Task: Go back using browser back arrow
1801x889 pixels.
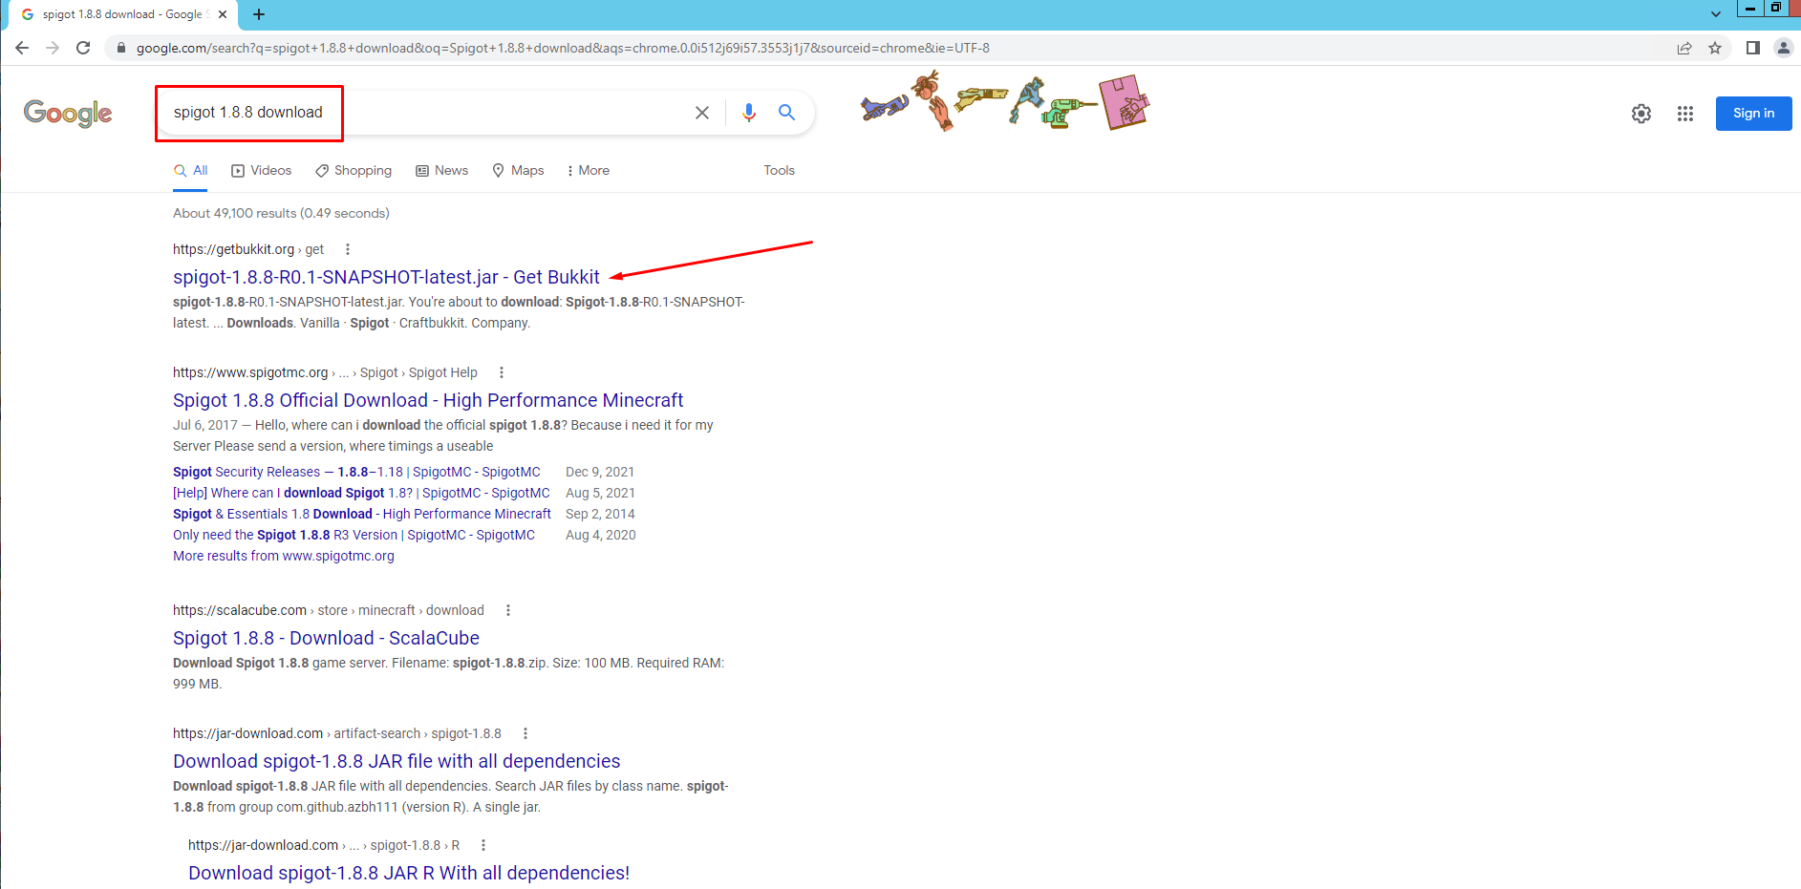Action: (22, 48)
